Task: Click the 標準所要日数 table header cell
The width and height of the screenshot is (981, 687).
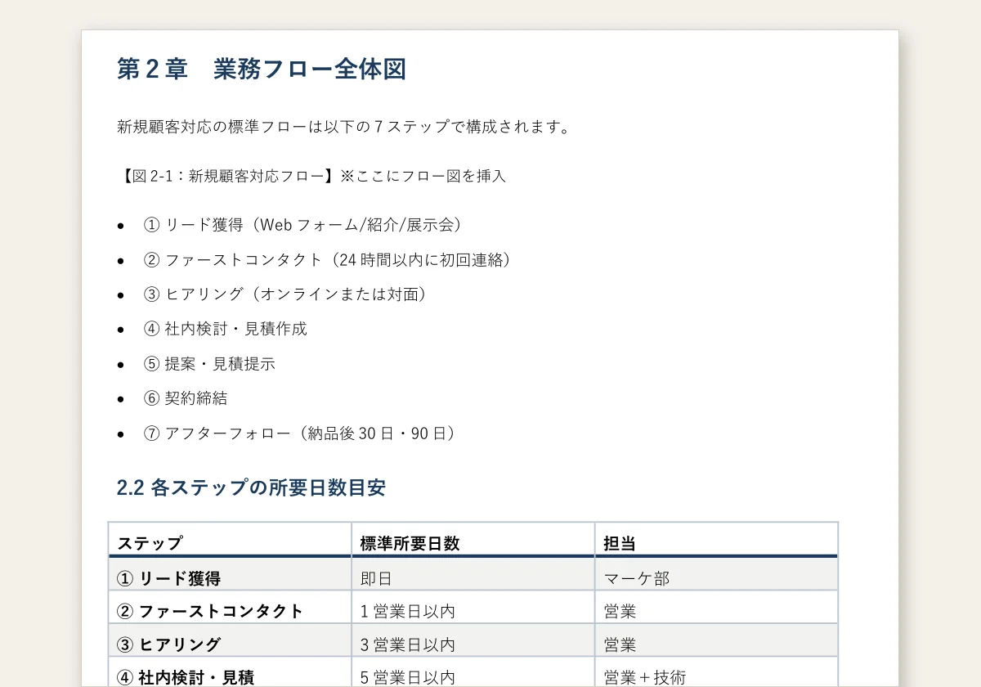Action: pyautogui.click(x=473, y=540)
